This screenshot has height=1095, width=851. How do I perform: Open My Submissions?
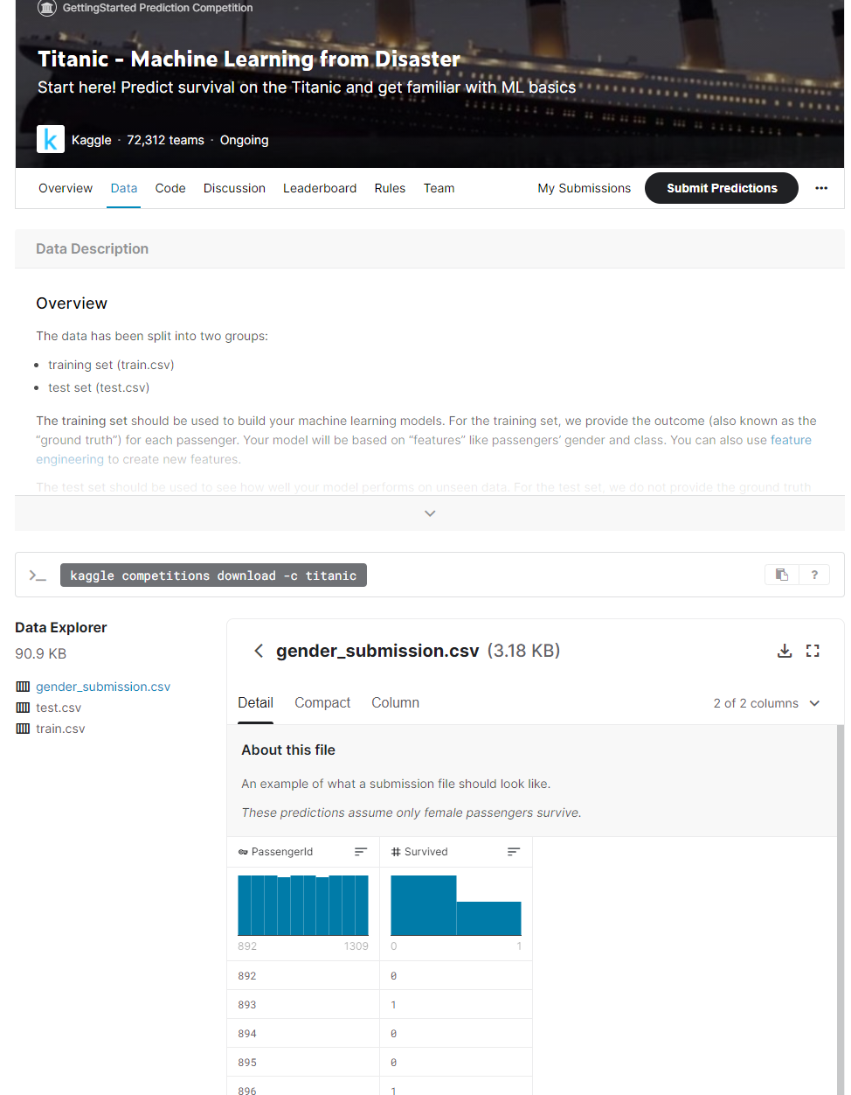tap(584, 188)
